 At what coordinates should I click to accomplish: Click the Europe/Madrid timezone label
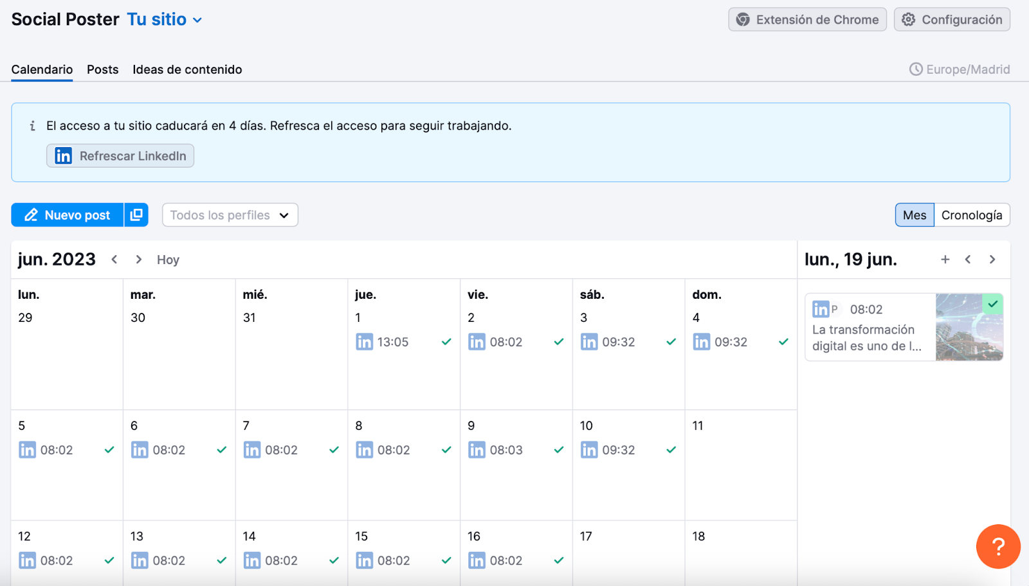960,69
